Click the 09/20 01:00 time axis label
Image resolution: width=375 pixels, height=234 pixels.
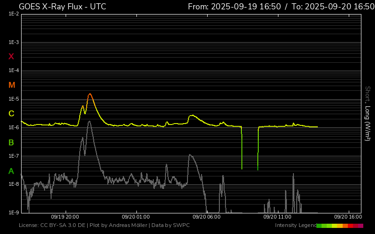point(135,217)
